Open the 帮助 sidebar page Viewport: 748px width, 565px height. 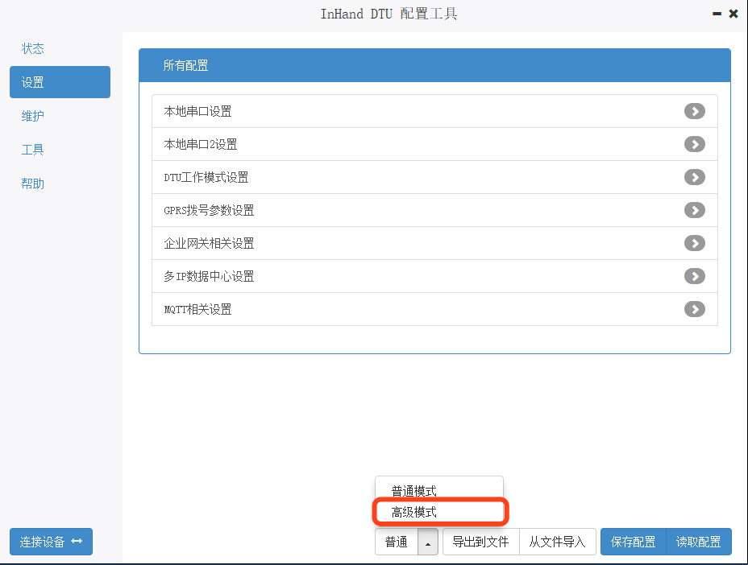(33, 184)
